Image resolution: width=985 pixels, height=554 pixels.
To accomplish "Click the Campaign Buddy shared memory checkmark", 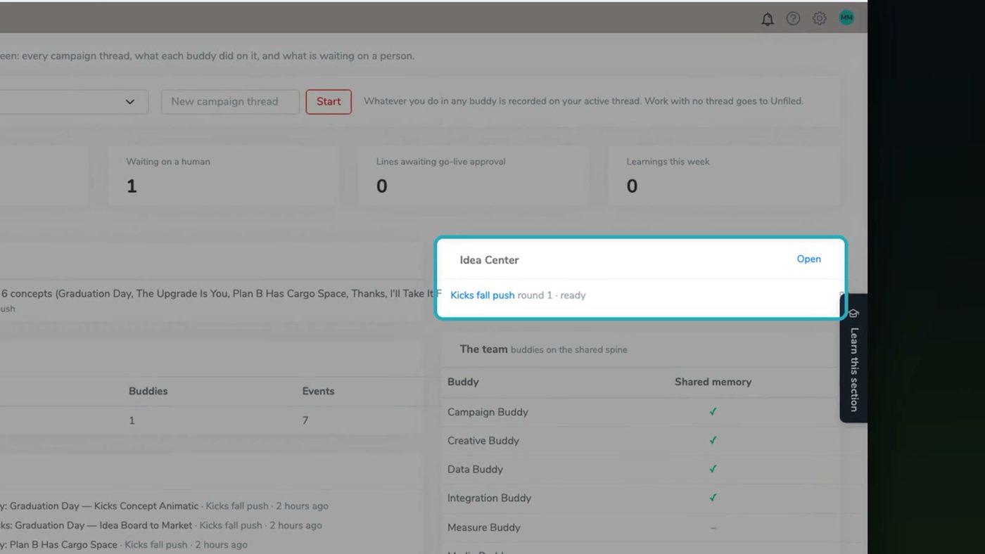I will 713,412.
